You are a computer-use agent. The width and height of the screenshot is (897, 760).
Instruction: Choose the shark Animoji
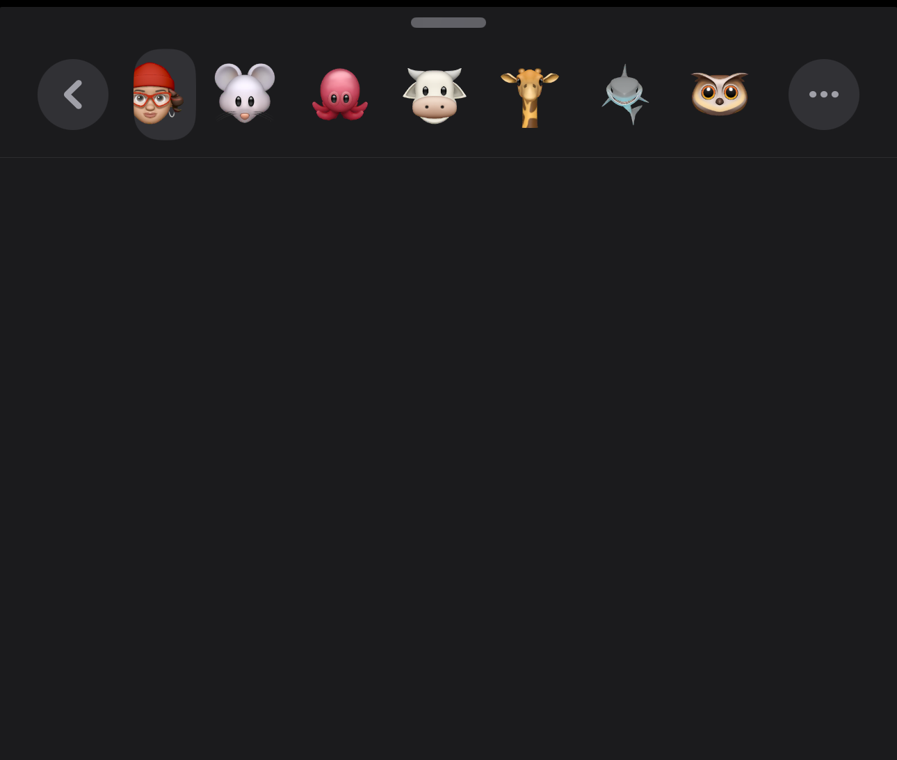(x=625, y=95)
